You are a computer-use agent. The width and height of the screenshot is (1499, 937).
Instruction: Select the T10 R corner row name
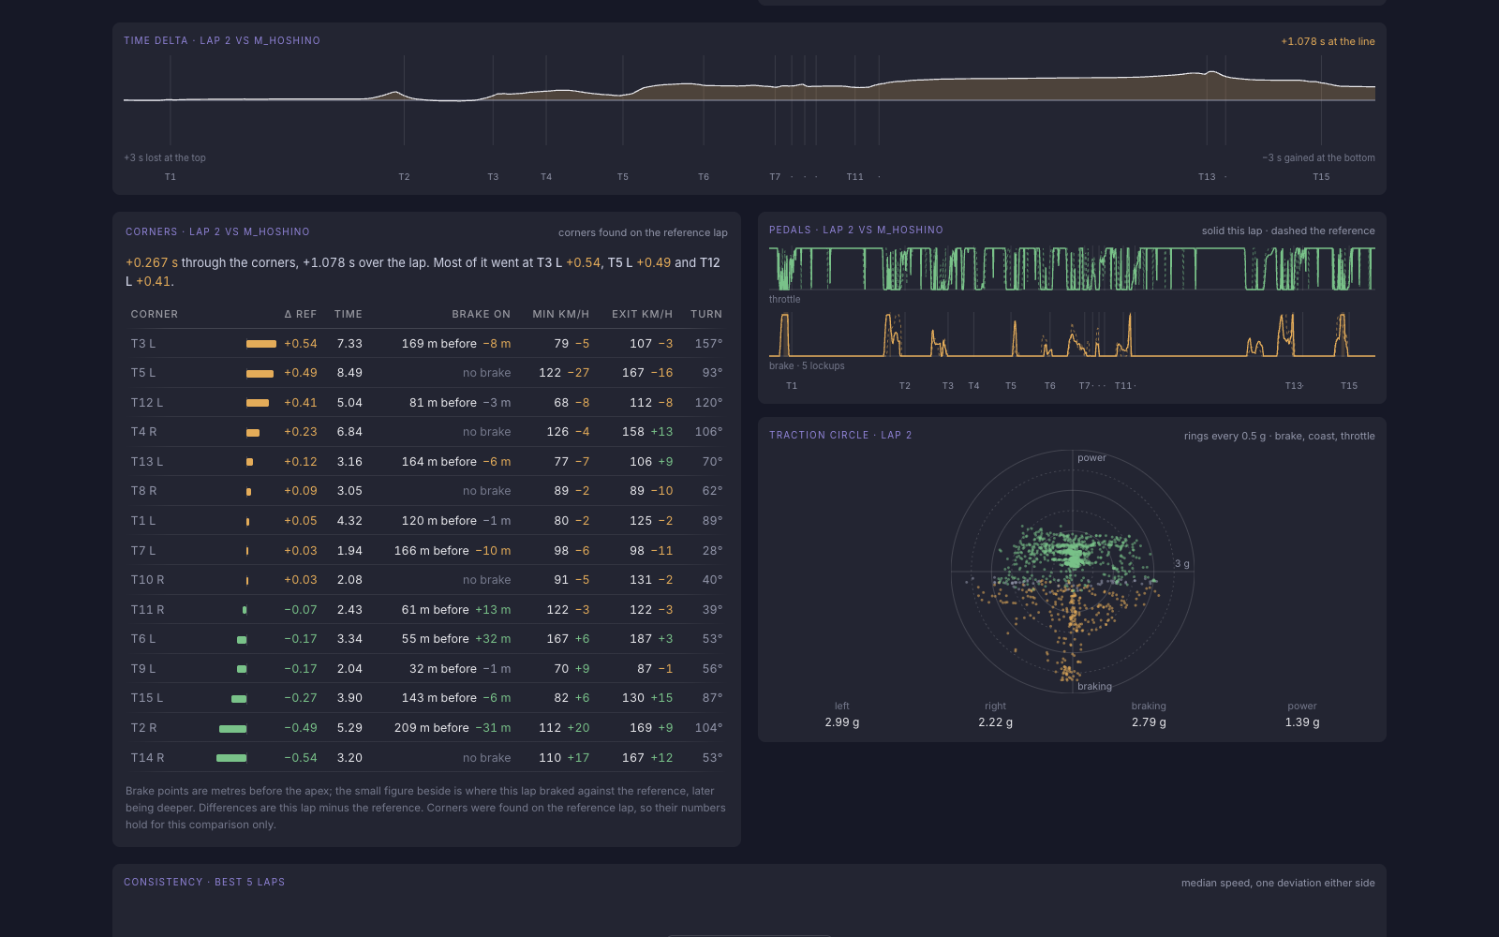pos(147,580)
